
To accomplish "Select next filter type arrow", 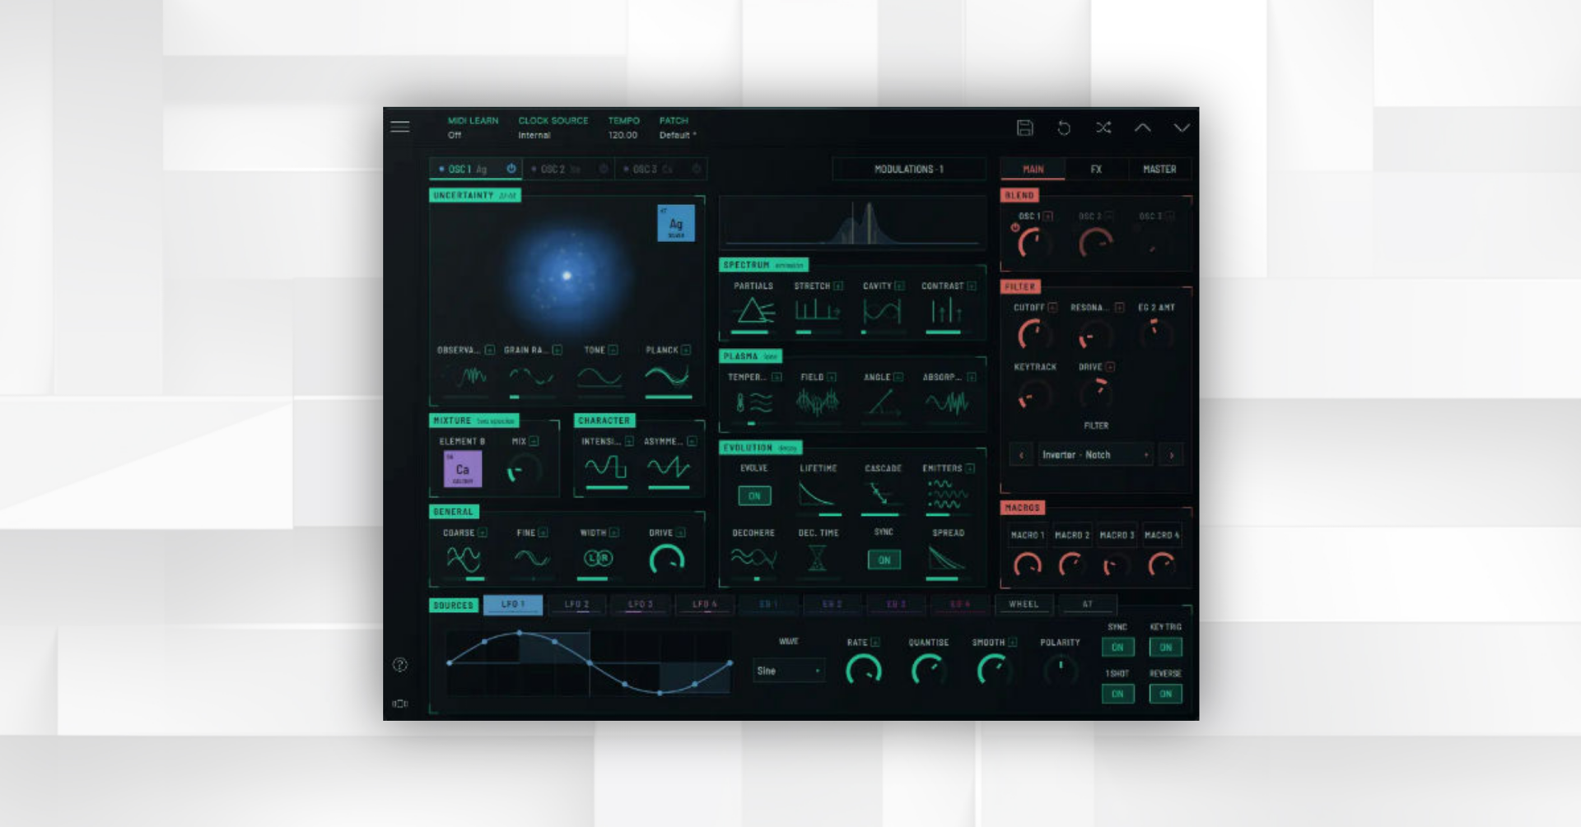I will pos(1172,455).
